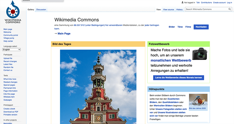Switch to the Discussion tab

click(x=41, y=10)
